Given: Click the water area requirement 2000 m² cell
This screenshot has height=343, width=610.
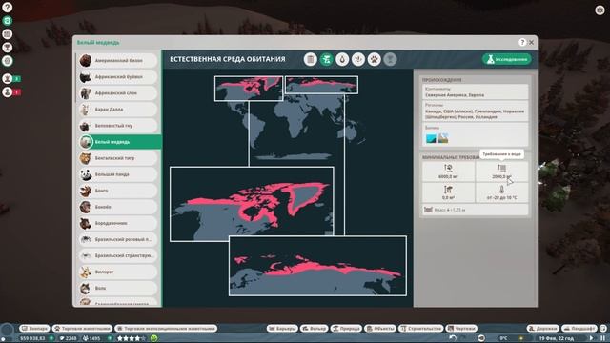Looking at the screenshot, I should (502, 171).
